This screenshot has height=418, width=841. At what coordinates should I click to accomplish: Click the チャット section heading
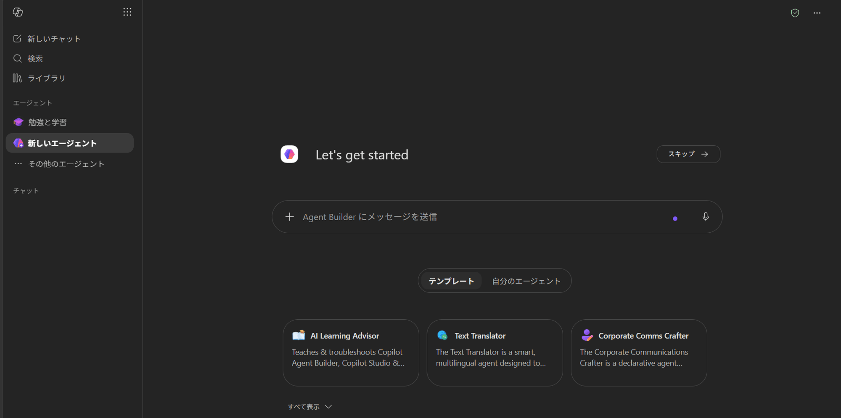pyautogui.click(x=26, y=191)
